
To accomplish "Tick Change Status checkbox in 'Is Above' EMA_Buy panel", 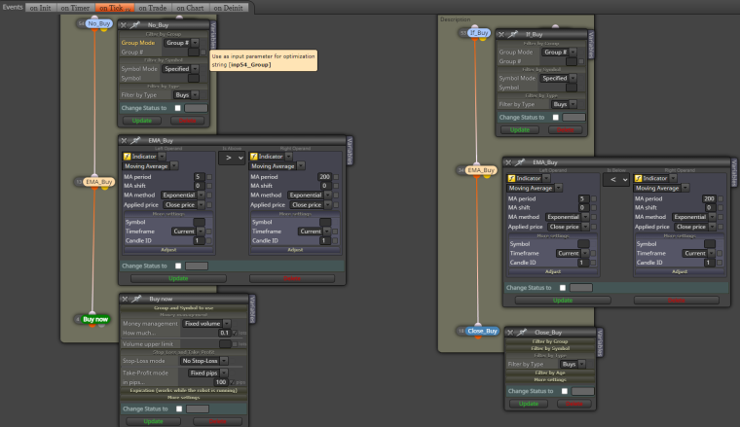I will pos(178,266).
